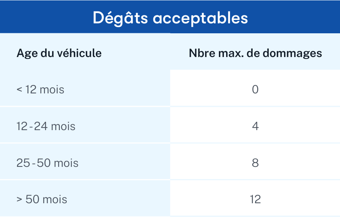Select the "Age du véhicule" column header

[x=59, y=53]
